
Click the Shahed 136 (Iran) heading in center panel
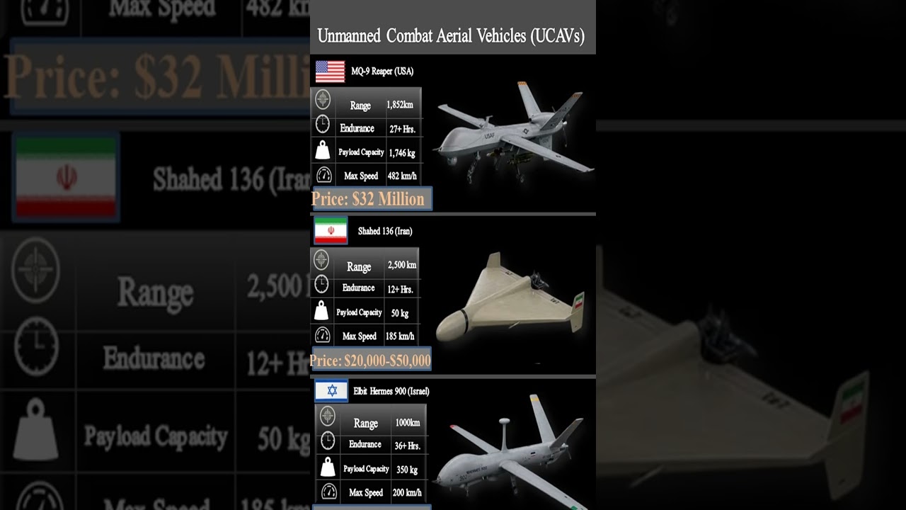coord(385,232)
